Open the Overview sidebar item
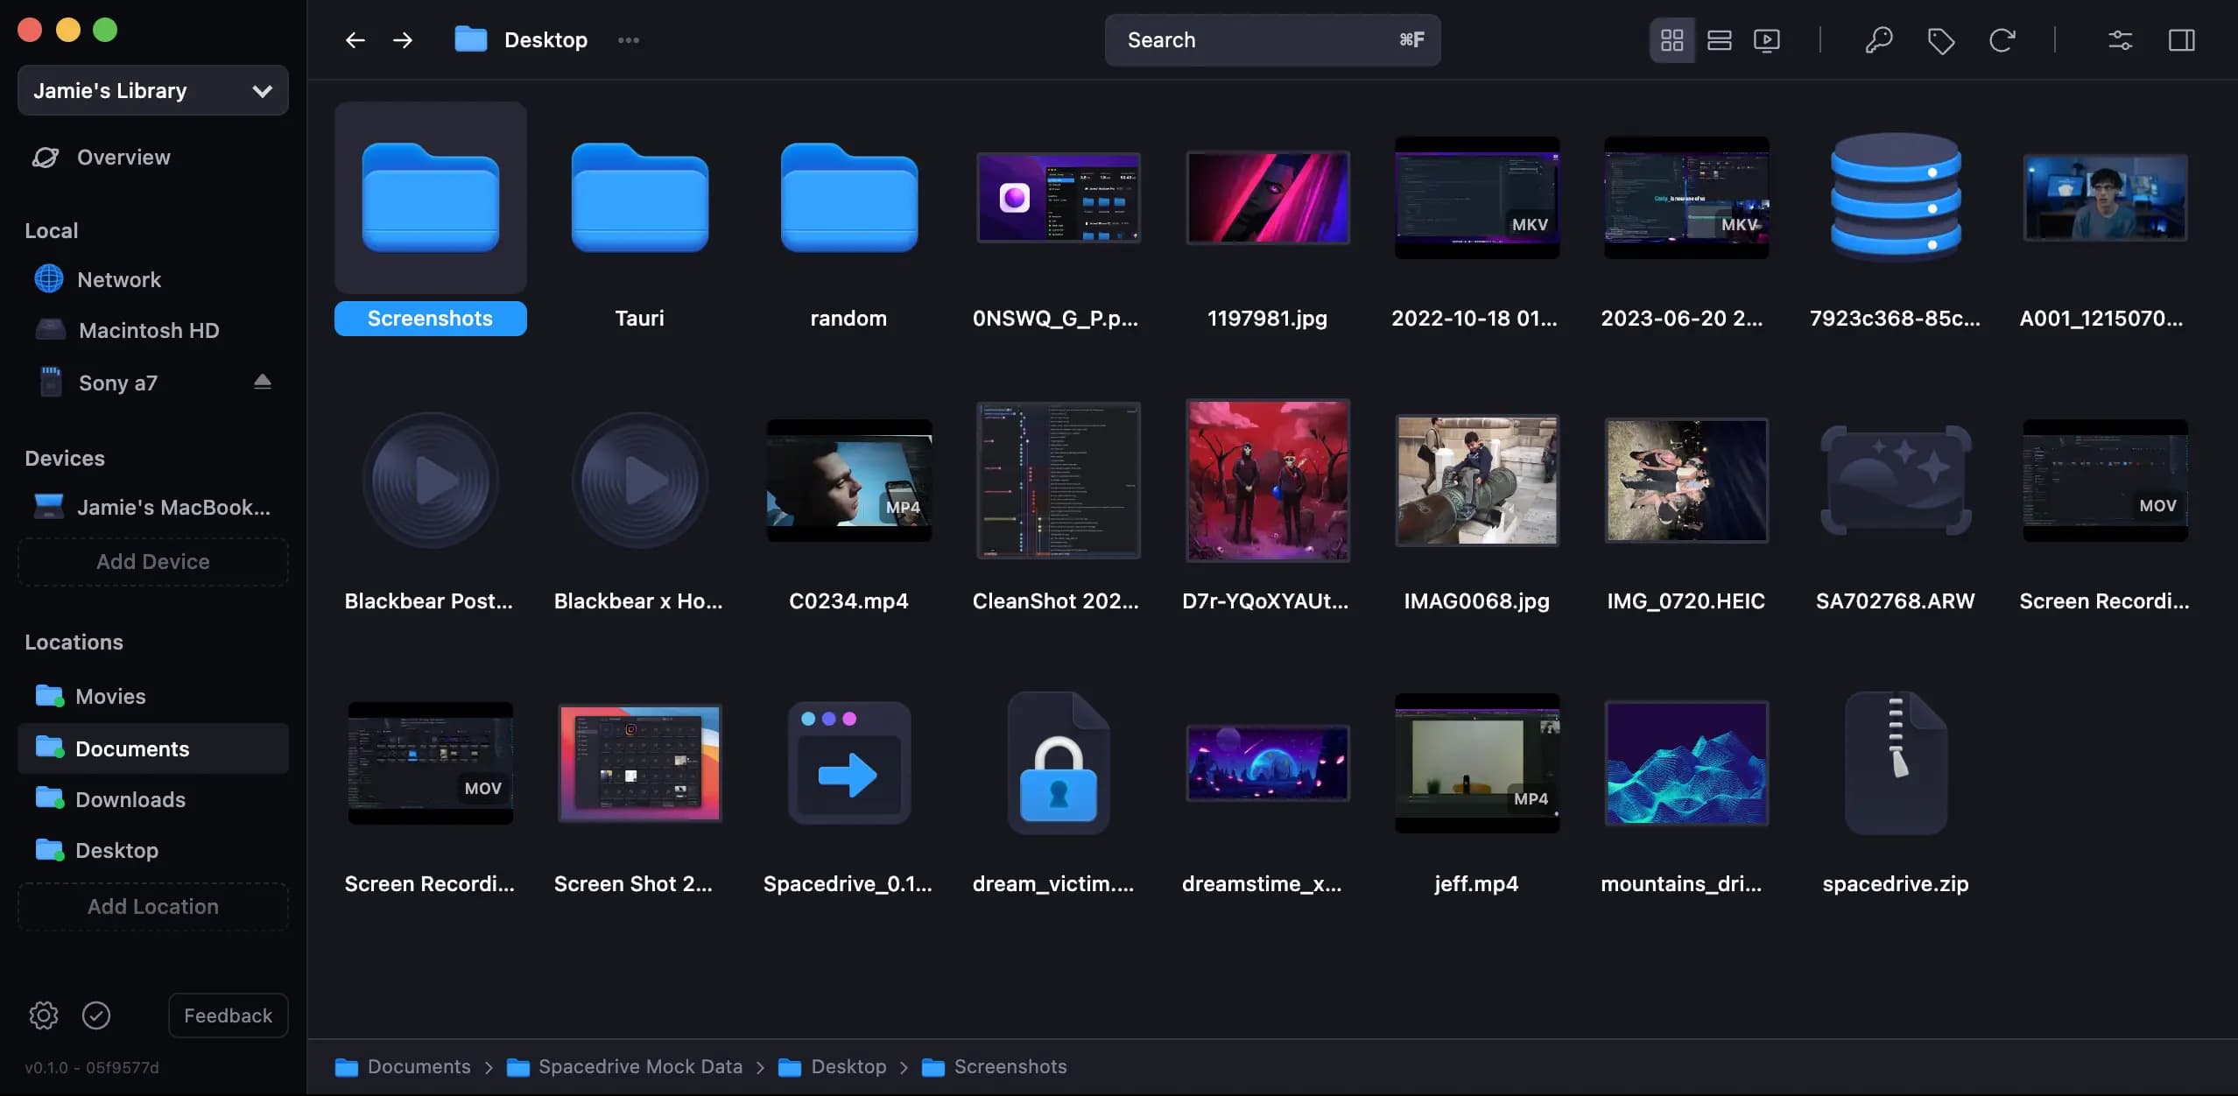The image size is (2238, 1096). pos(123,158)
